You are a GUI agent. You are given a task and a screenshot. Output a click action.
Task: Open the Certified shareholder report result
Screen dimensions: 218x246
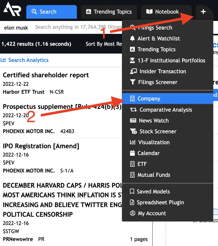(x=46, y=75)
